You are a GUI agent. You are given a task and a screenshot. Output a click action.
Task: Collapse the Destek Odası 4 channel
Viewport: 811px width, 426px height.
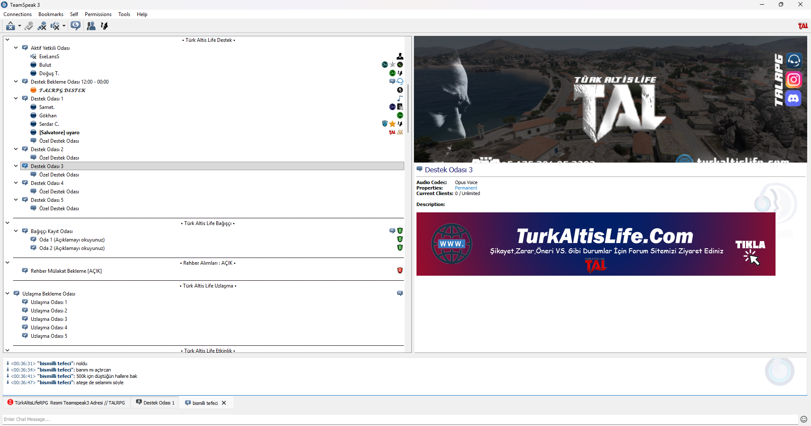16,183
